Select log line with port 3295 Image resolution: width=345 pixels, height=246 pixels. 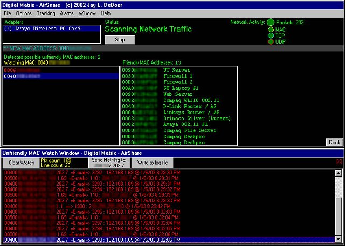click(x=169, y=201)
